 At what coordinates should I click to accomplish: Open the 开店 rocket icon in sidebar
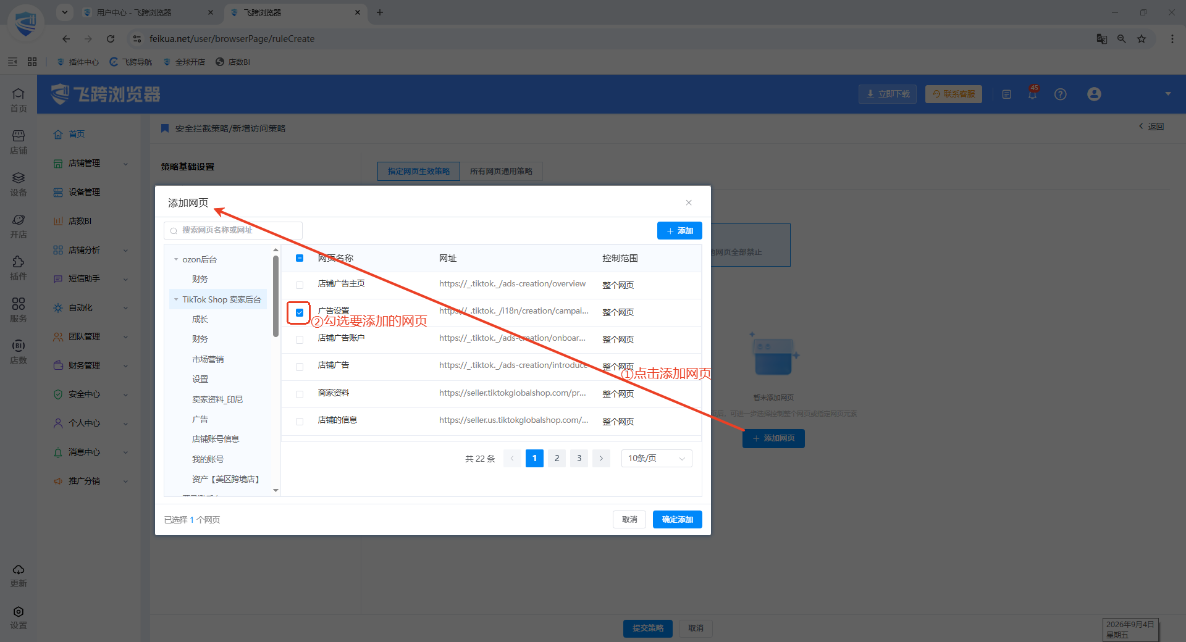coord(19,226)
